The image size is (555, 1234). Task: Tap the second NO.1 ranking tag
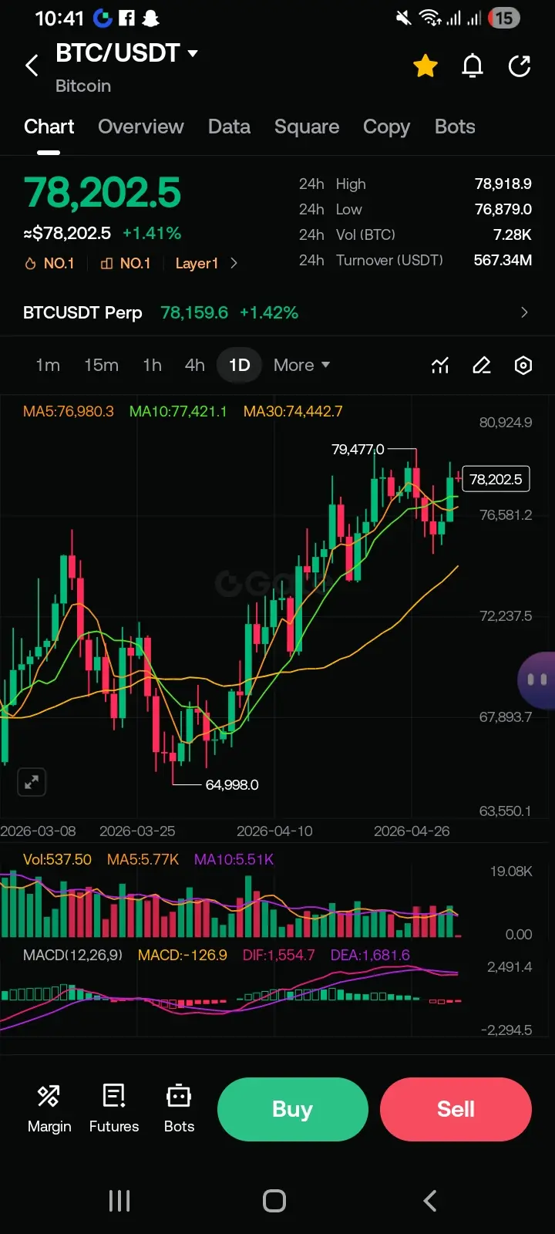(125, 263)
